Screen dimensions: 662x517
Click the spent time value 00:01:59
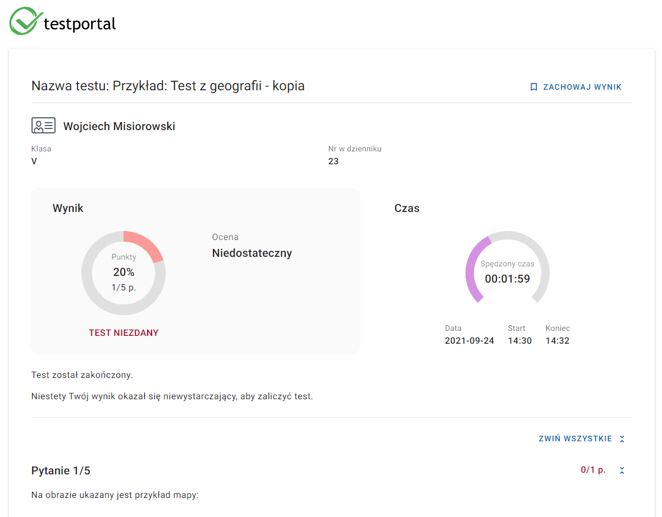click(x=507, y=279)
